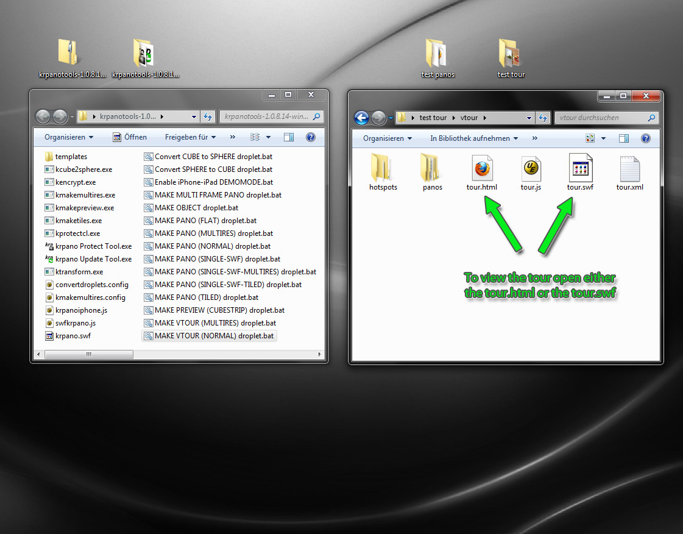Select Convert SPHERE to CUBE droplet.bat
The image size is (683, 534).
[208, 169]
